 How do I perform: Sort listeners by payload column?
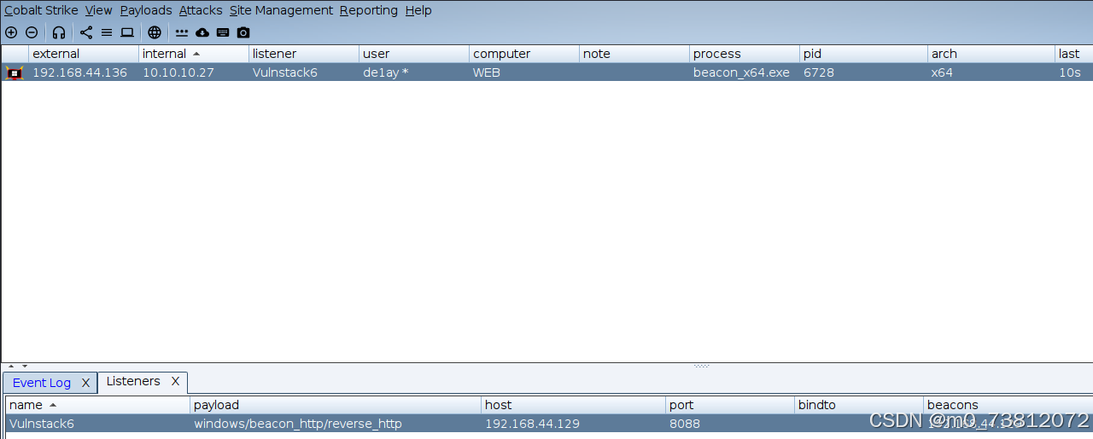(x=336, y=405)
